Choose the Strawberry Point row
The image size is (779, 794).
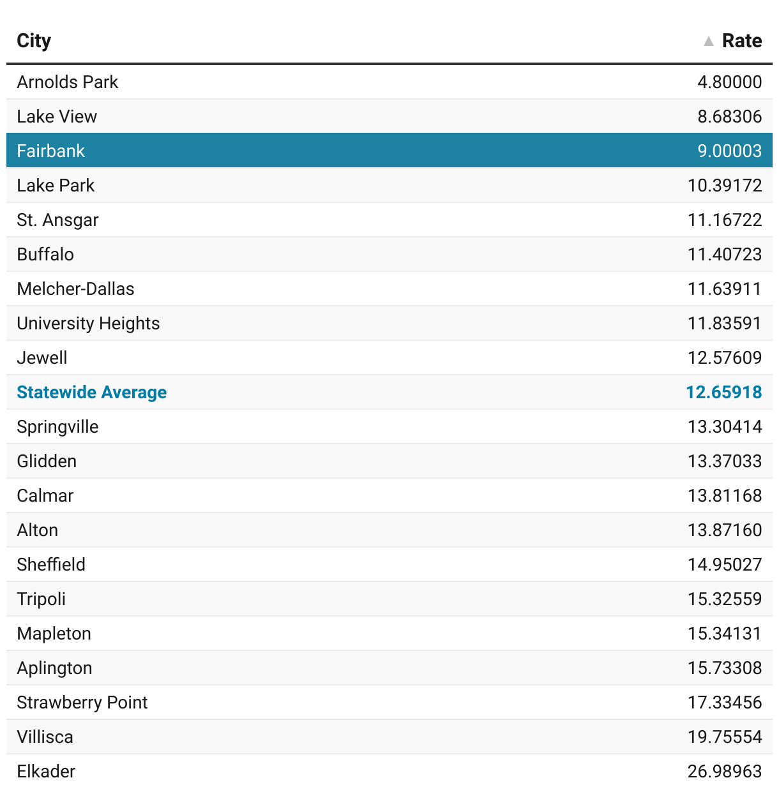point(82,703)
